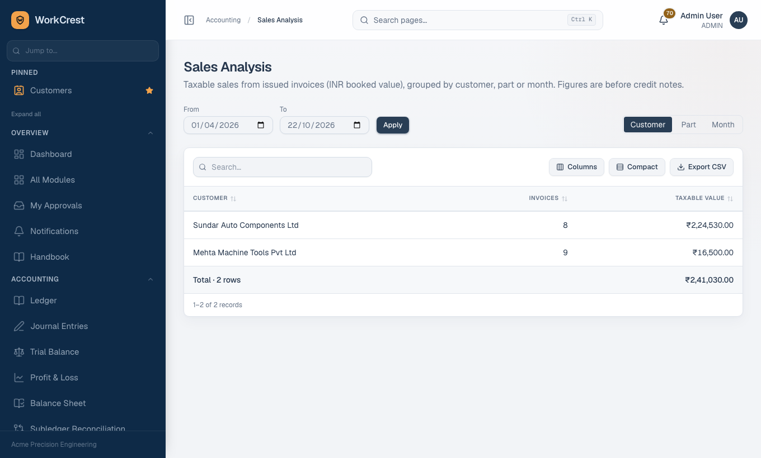Collapse the sidebar panel toggle icon

click(189, 20)
